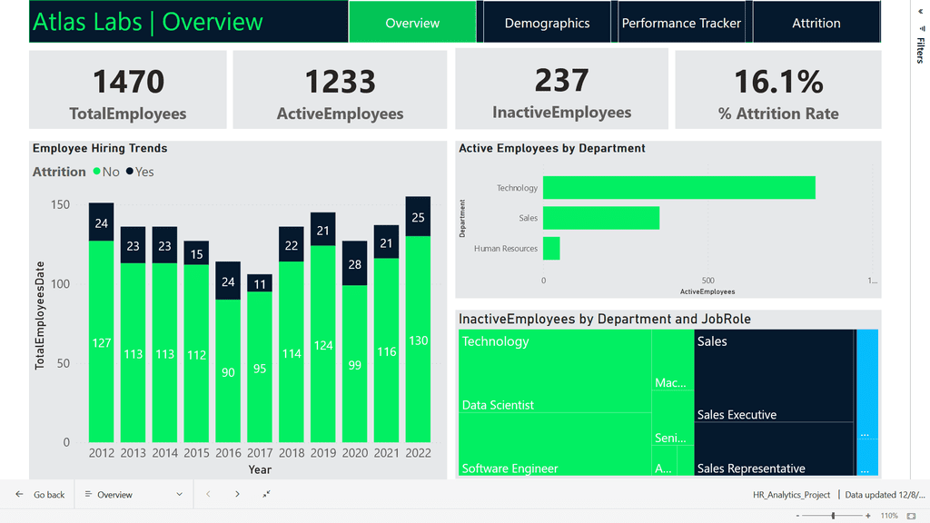The width and height of the screenshot is (930, 523).
Task: Click the Go back label
Action: point(49,495)
